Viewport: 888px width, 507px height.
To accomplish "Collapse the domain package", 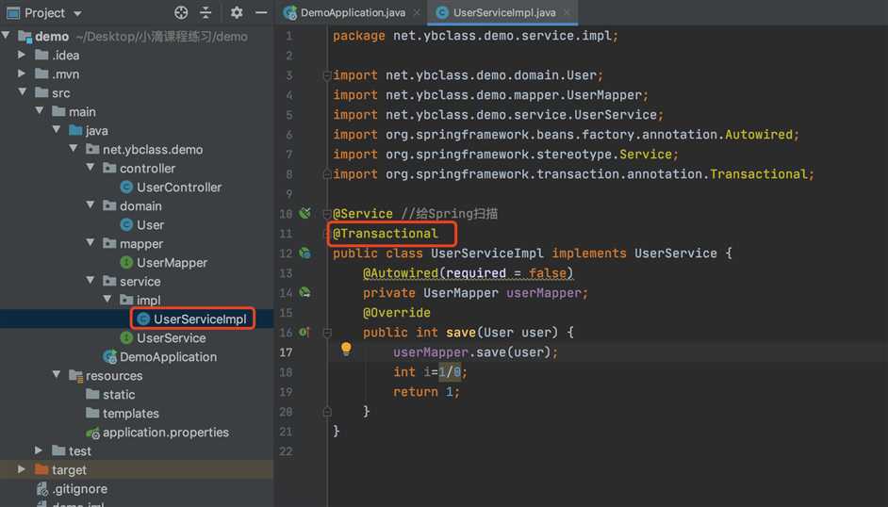I will click(x=90, y=204).
